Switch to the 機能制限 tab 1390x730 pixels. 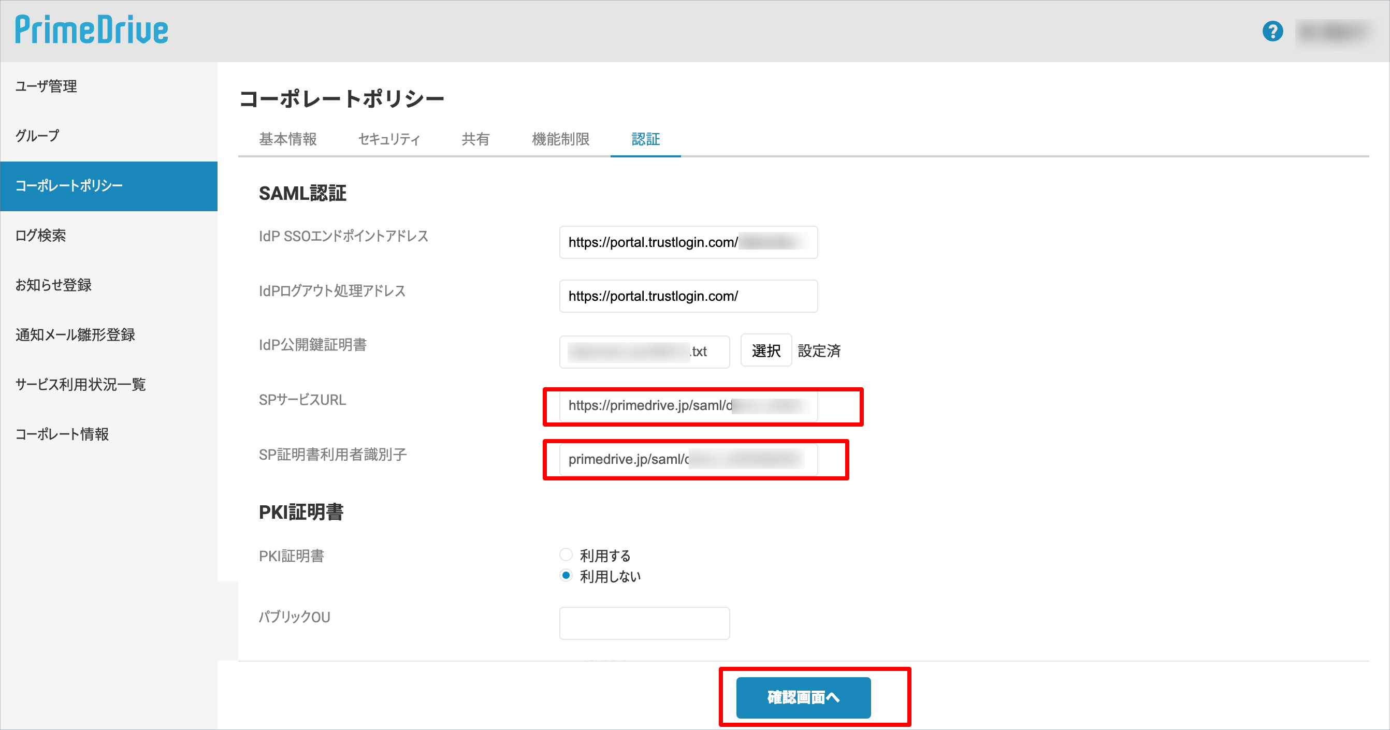click(561, 139)
